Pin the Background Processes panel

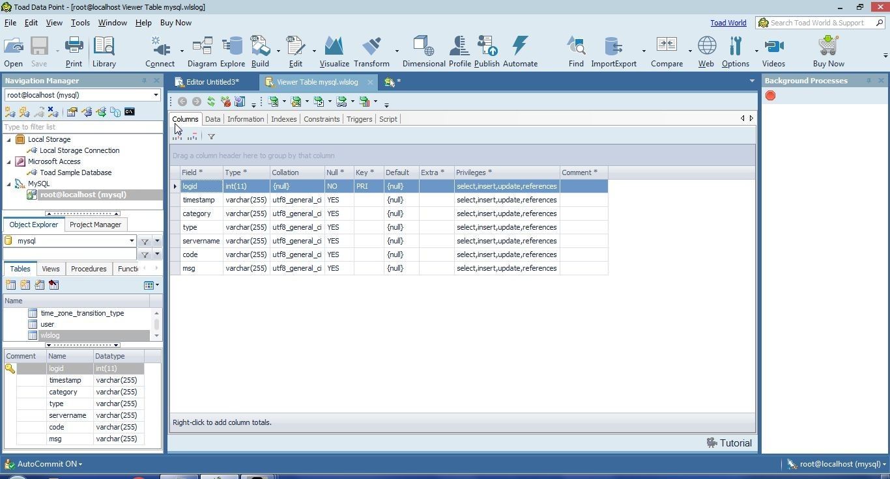click(x=868, y=81)
